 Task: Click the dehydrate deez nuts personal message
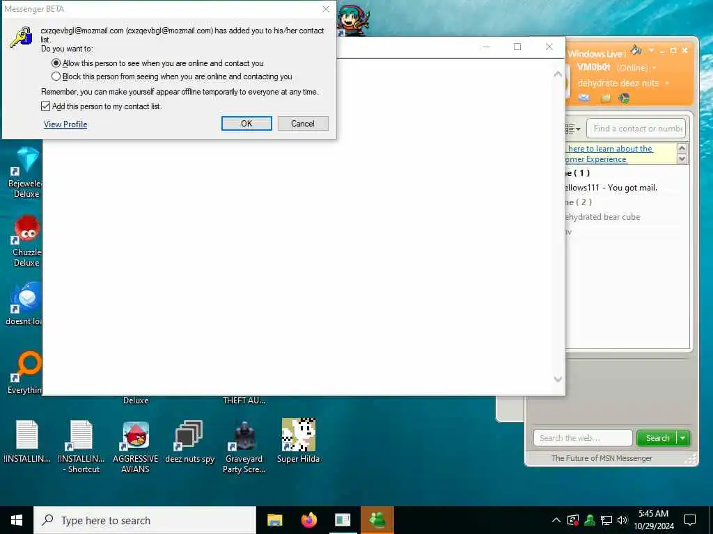[x=618, y=83]
